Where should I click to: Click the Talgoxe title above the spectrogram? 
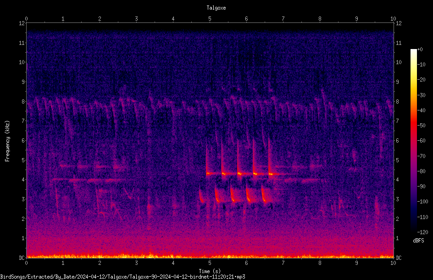[216, 8]
